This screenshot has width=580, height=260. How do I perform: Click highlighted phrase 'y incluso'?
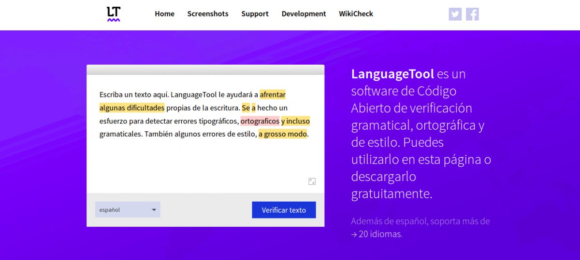click(x=295, y=121)
